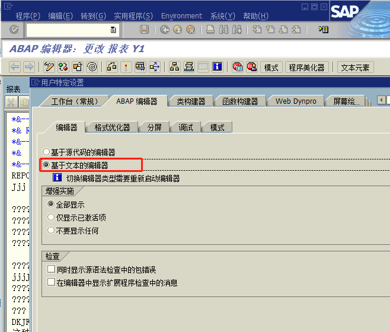Click the green Back arrow icon
The image size is (390, 332).
[x=164, y=30]
